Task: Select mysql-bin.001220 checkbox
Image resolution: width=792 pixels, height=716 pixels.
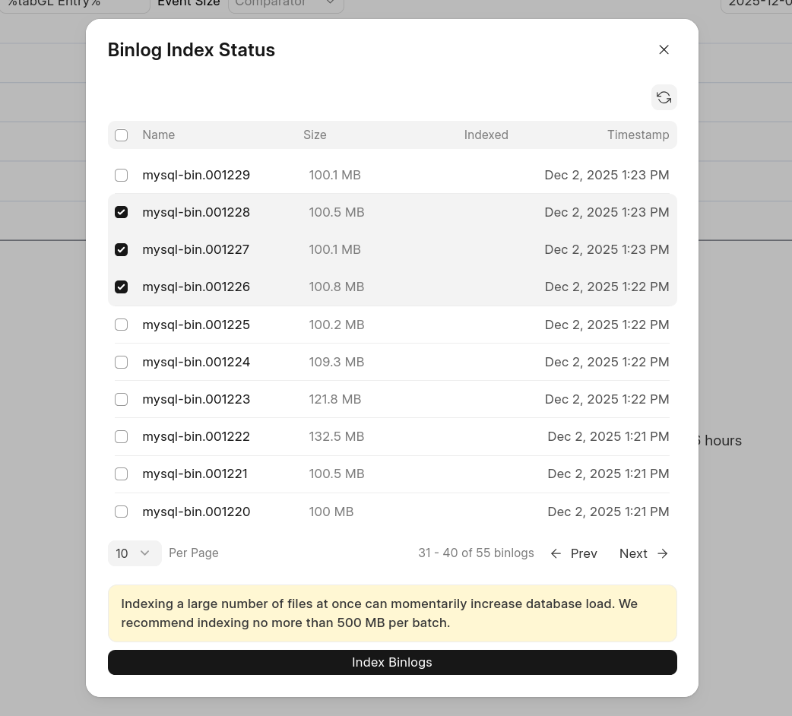Action: (122, 512)
